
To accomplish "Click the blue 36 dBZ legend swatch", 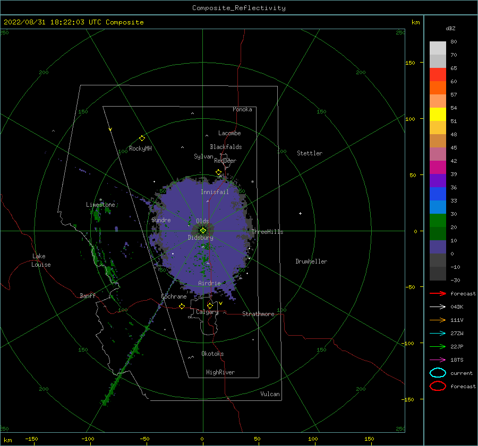I will 438,194.
